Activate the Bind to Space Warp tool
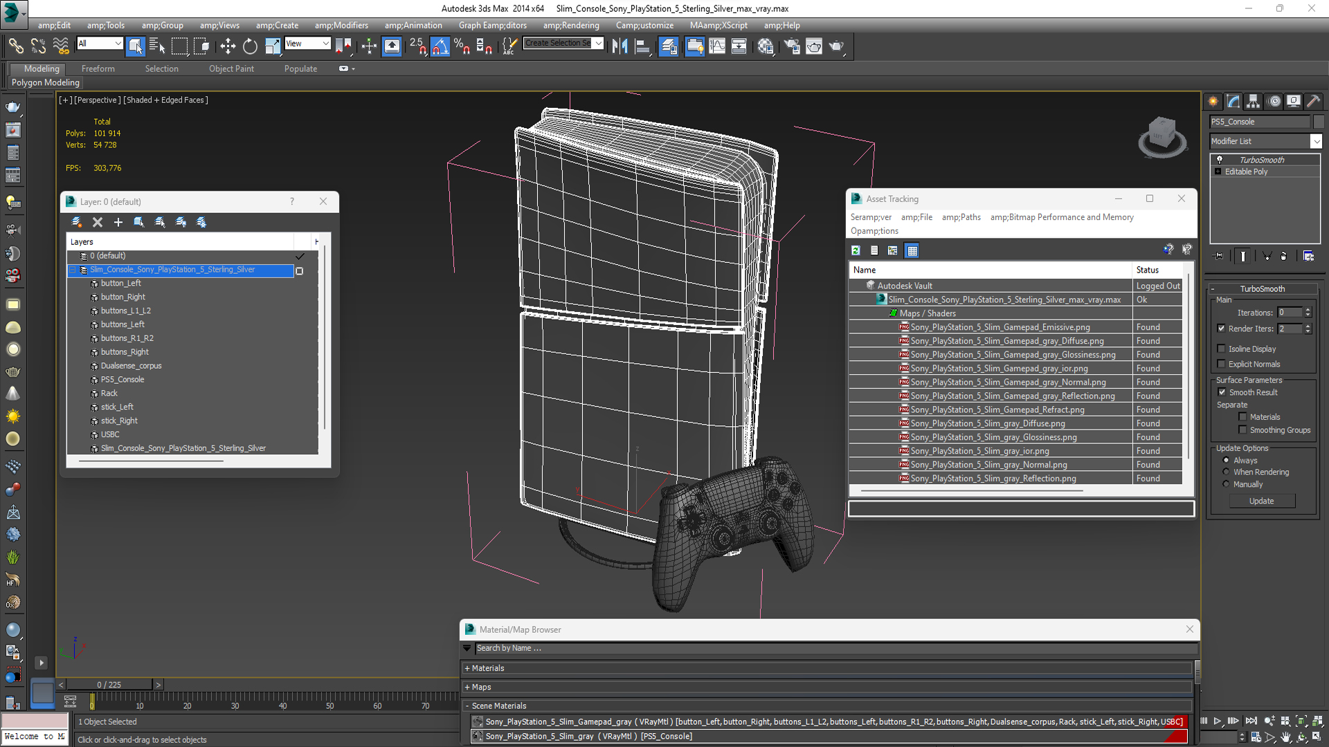The image size is (1329, 747). pos(61,46)
